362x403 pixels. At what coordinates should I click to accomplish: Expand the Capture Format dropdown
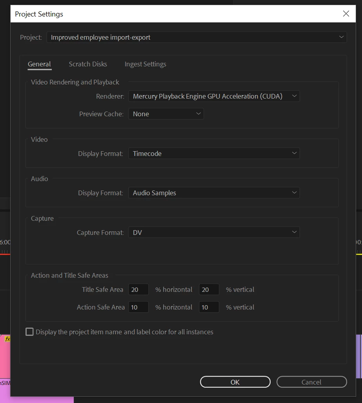(x=214, y=233)
